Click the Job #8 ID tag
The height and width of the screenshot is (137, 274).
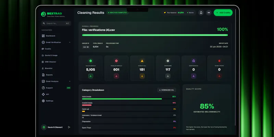click(86, 47)
